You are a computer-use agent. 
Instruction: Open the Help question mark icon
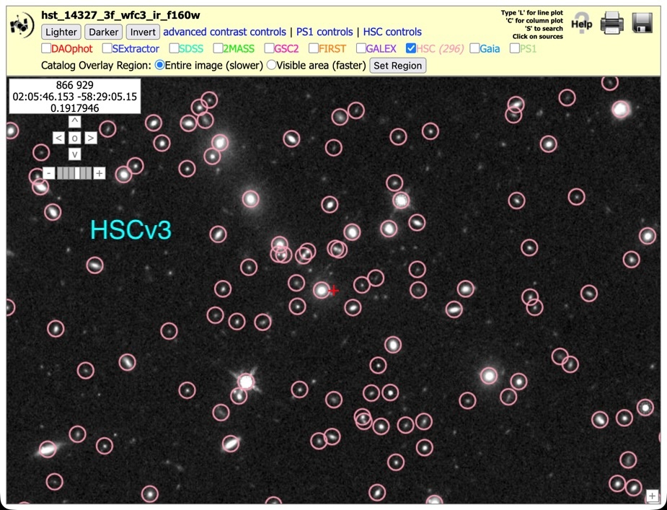click(x=581, y=23)
